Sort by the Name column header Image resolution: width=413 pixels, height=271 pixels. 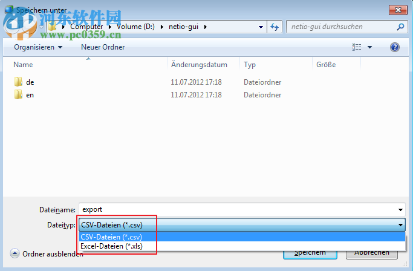(x=23, y=65)
